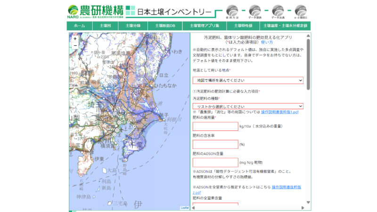Click the 肥料のADSON含量 input field
This screenshot has width=377, height=212.
215,162
